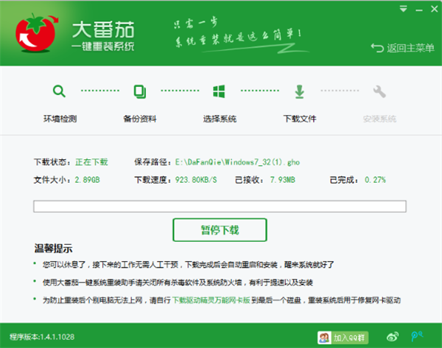Click the received value 7.93MB
442x348 pixels.
click(x=282, y=180)
